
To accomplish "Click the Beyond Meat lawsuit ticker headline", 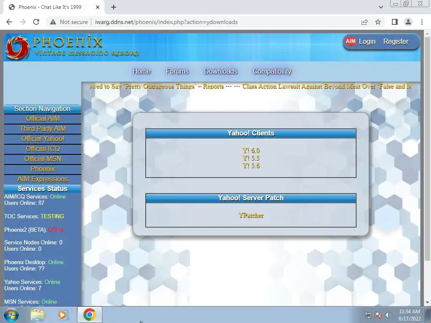I will [x=327, y=87].
